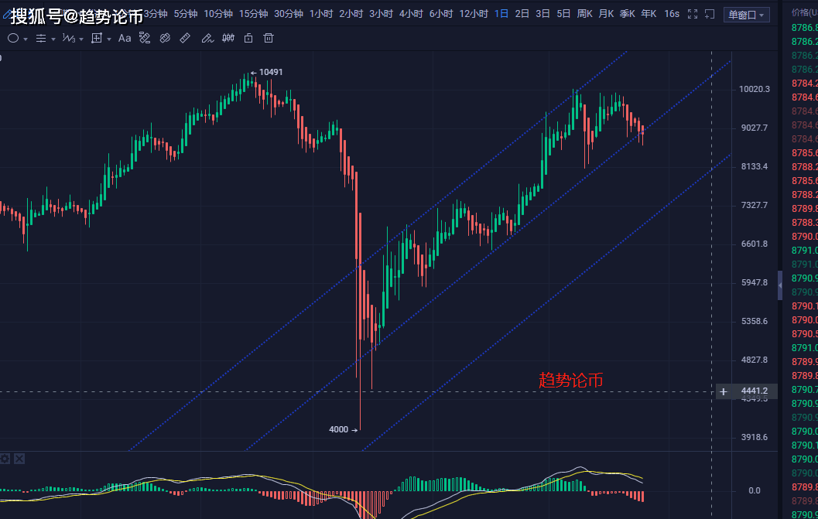Enter fullscreen chart mode icon

[693, 14]
